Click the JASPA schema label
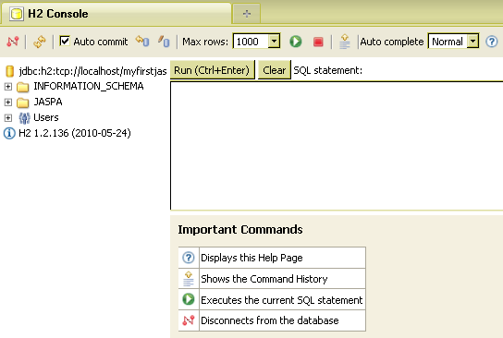 [48, 102]
